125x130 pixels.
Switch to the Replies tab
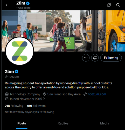(x=63, y=123)
